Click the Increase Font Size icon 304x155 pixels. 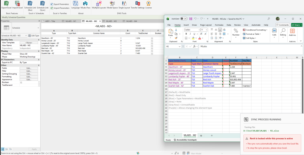point(201,34)
